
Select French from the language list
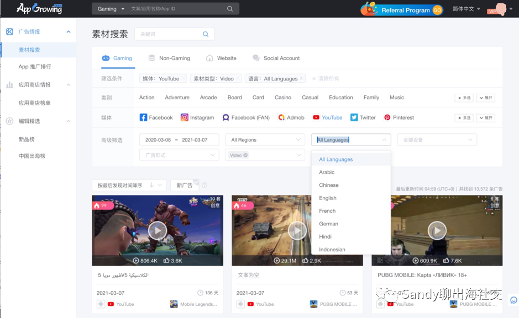pos(327,211)
